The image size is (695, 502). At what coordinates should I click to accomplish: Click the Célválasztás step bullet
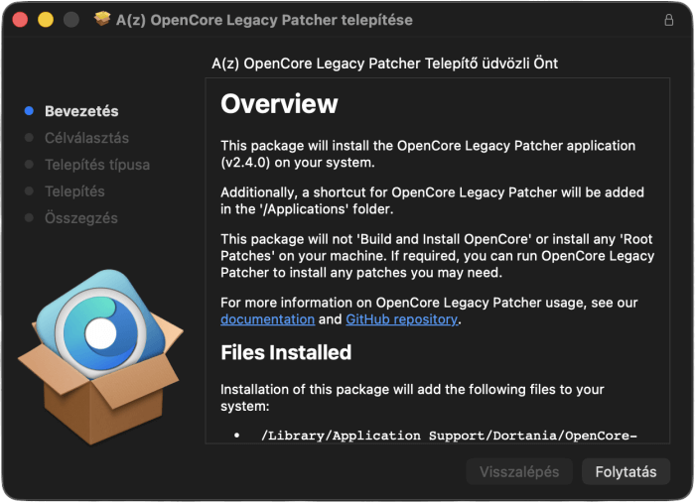pos(29,138)
